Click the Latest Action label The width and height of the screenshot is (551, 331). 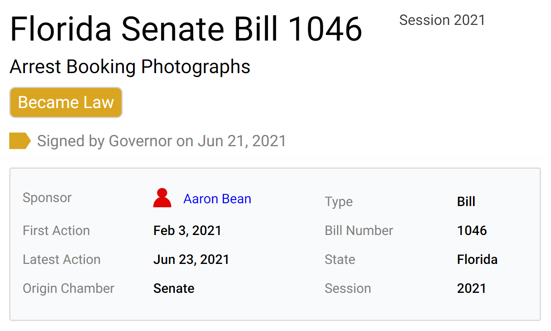click(62, 259)
